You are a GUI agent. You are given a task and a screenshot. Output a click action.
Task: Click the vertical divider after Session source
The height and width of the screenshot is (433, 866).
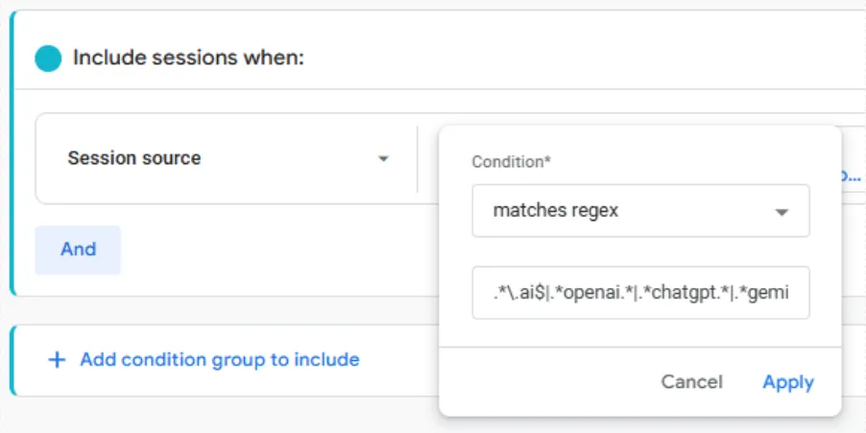(x=418, y=158)
